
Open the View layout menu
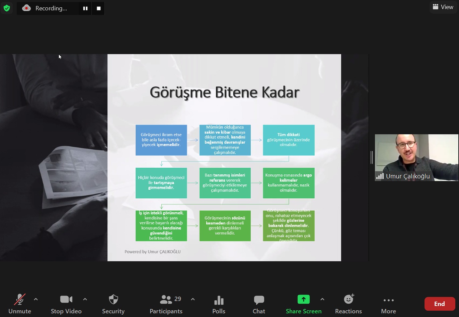[443, 7]
